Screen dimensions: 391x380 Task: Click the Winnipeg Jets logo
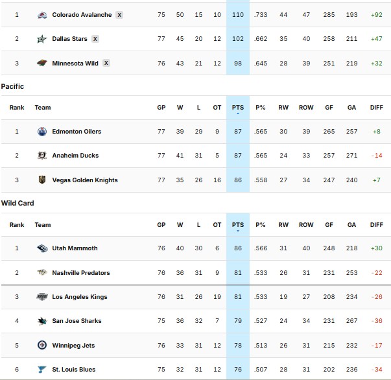click(42, 345)
